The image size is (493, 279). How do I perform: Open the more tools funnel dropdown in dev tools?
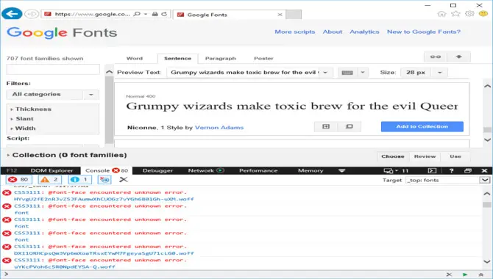[x=341, y=171]
